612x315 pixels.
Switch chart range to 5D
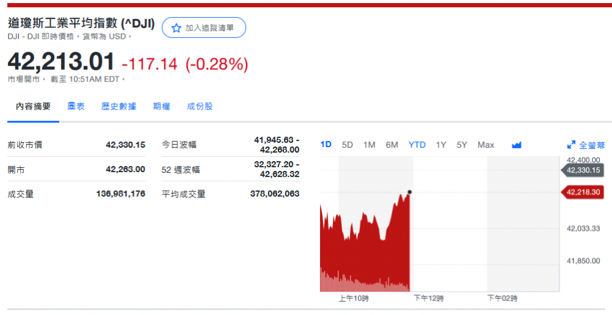point(347,145)
